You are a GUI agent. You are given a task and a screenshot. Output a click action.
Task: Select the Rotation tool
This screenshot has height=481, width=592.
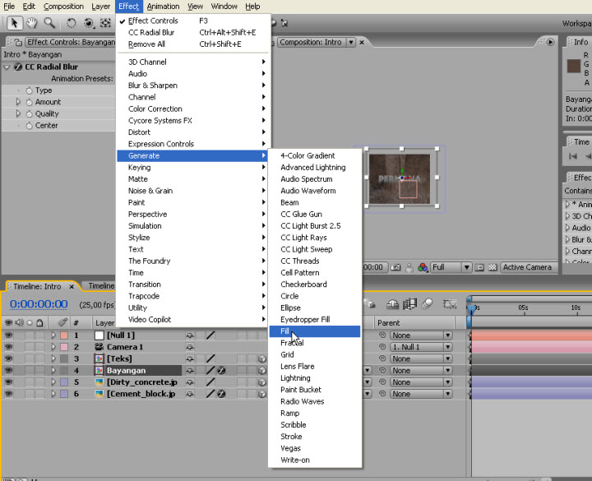click(71, 23)
